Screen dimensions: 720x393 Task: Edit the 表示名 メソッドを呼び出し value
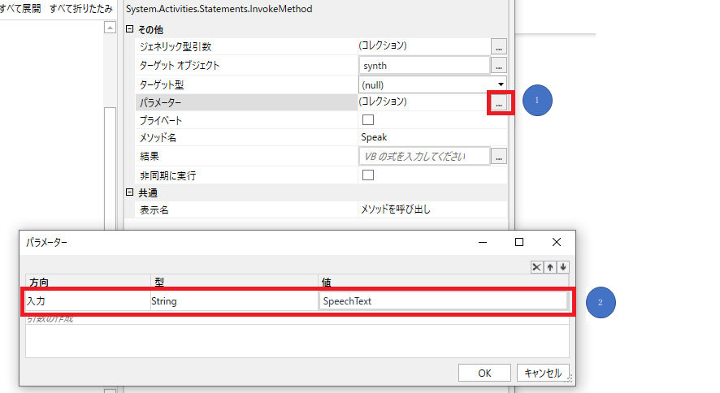point(432,209)
